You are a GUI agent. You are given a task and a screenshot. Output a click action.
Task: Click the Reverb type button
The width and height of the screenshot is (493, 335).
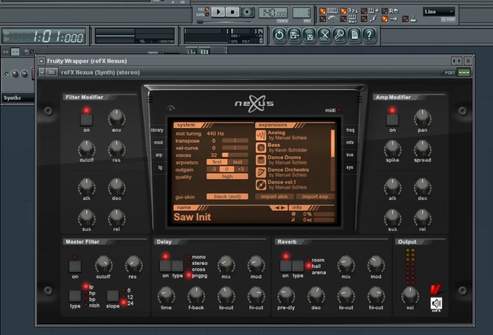(x=298, y=266)
